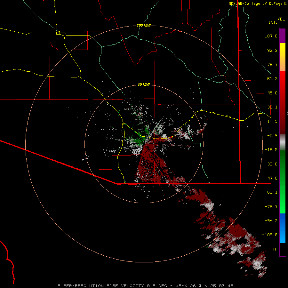Select the 61.2 velocity scale value
The width and height of the screenshot is (288, 288).
pos(272,79)
